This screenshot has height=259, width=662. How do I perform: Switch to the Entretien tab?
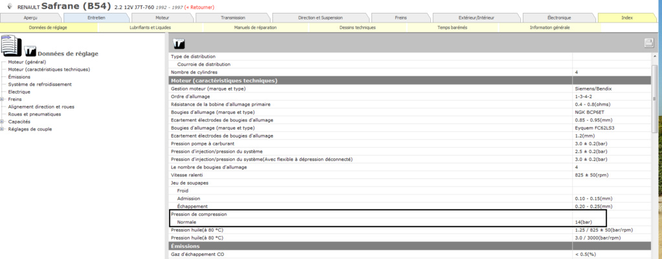click(96, 17)
